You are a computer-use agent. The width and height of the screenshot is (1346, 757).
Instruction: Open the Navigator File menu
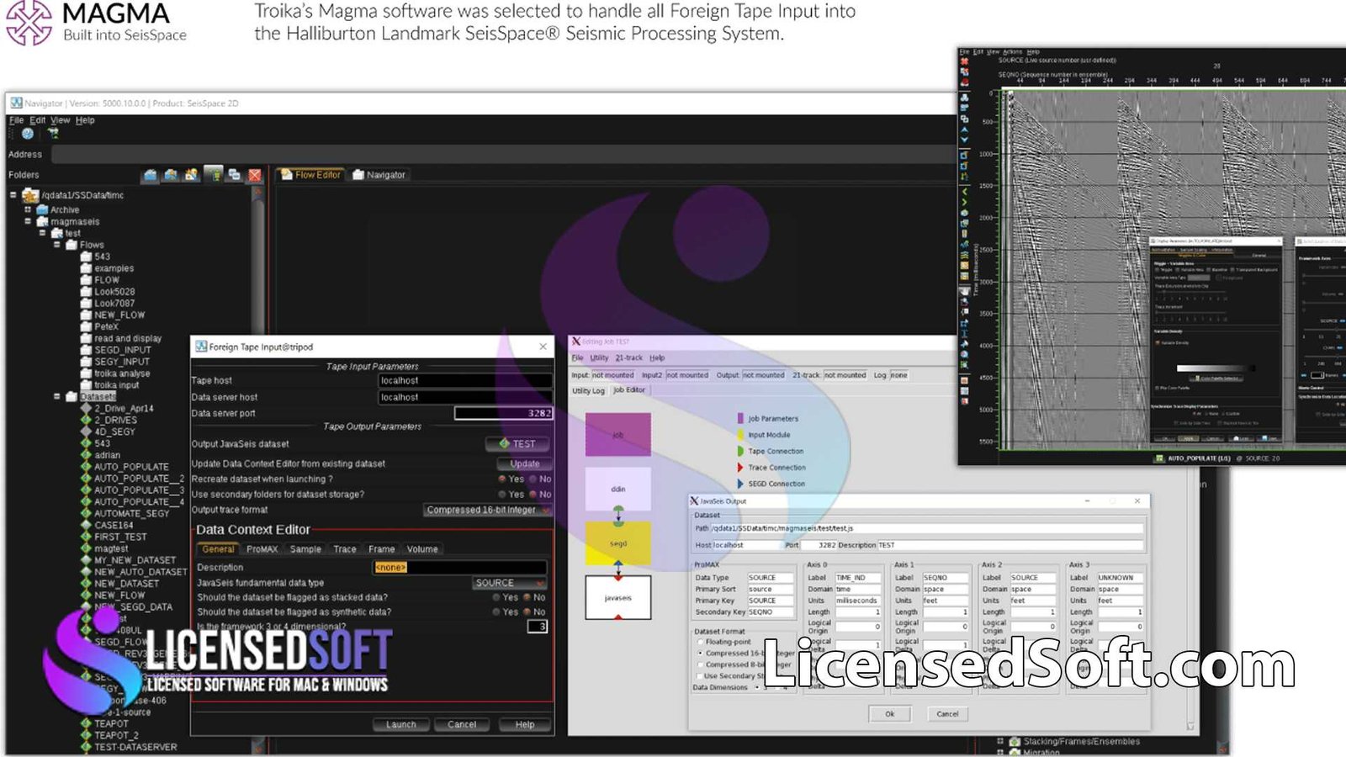click(x=16, y=120)
